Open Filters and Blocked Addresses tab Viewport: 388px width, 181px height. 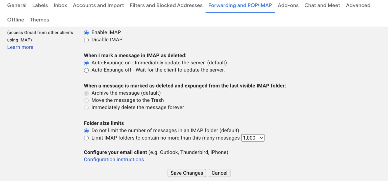tap(166, 5)
